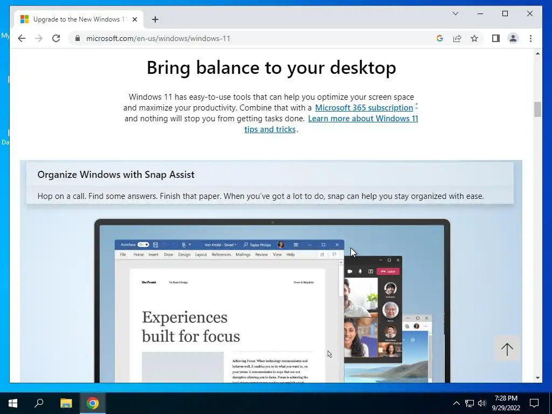
Task: Click the Hop on a call description text
Action: 260,196
